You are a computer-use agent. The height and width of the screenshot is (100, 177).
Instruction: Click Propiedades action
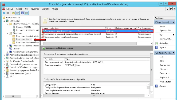point(165,82)
